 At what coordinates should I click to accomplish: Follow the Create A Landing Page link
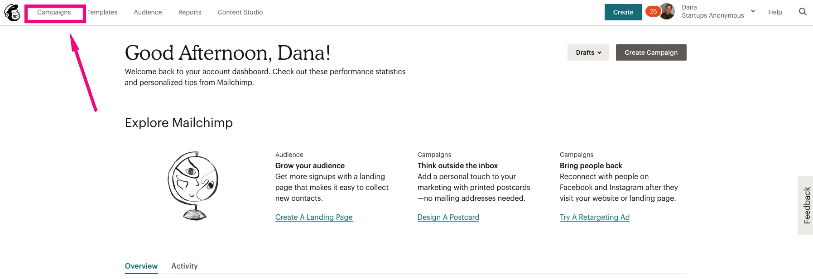(314, 217)
